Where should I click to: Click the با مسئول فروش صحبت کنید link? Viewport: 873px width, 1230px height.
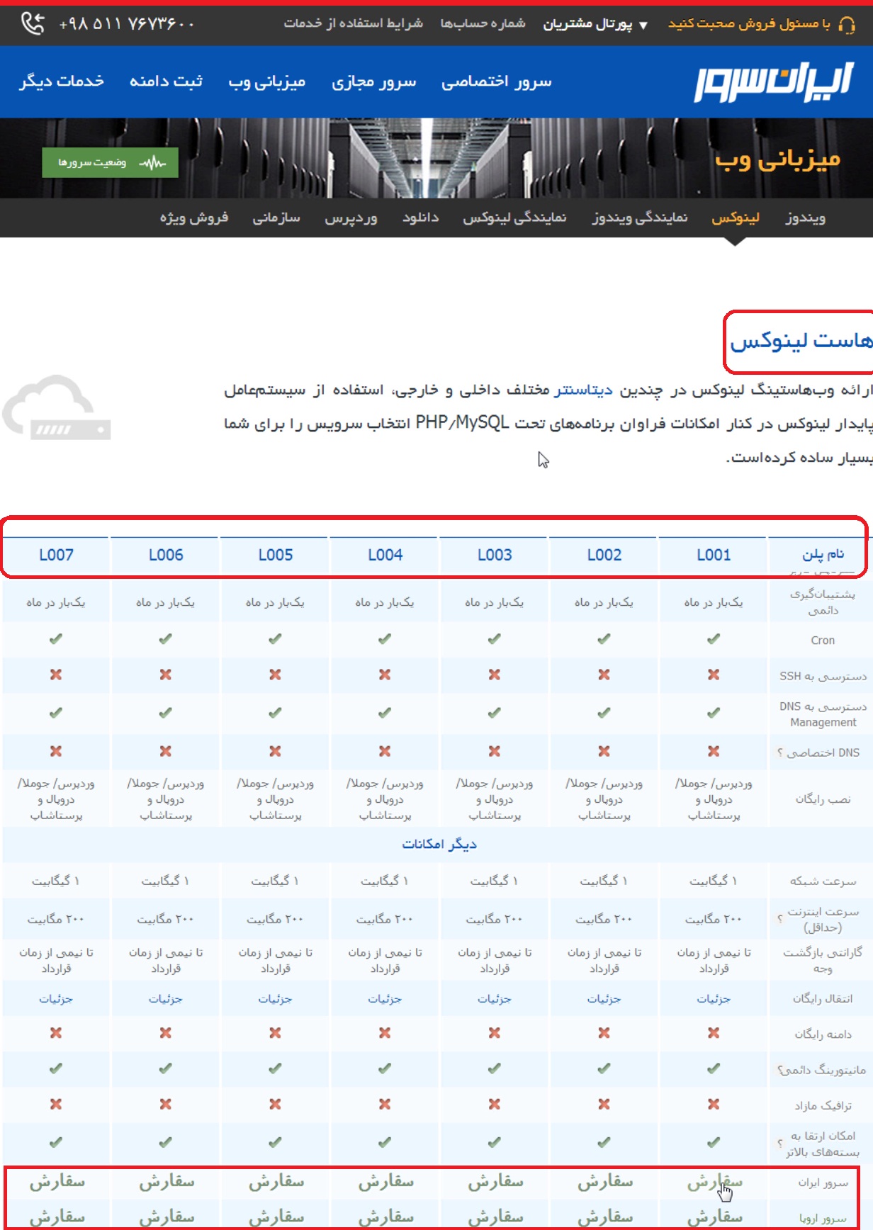pos(750,24)
